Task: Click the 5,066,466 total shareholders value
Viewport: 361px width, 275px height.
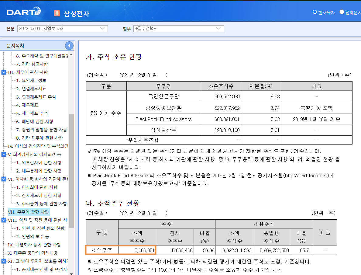Action: [x=182, y=250]
